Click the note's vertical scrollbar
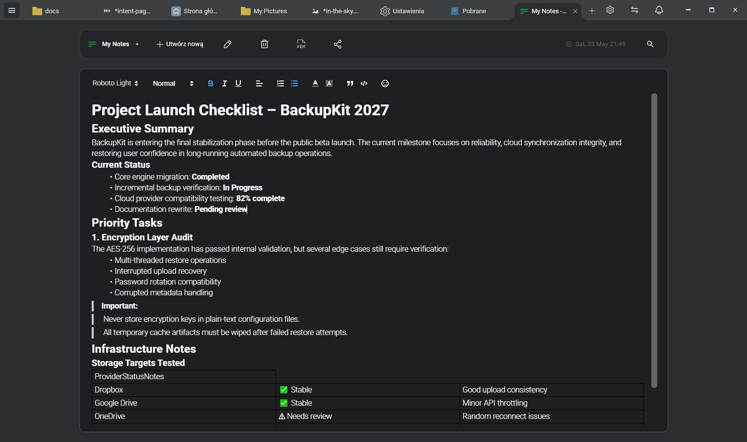The width and height of the screenshot is (747, 442). (x=654, y=240)
